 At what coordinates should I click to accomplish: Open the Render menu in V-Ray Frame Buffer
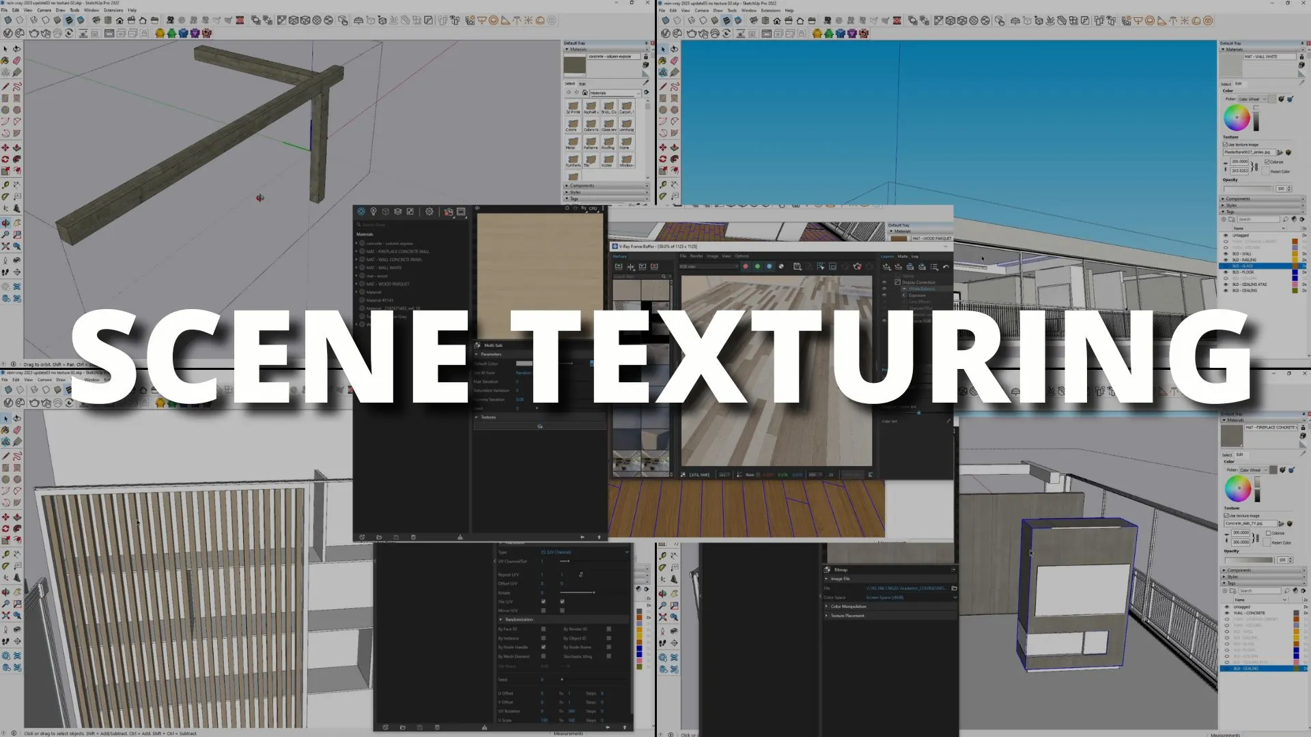tap(696, 256)
